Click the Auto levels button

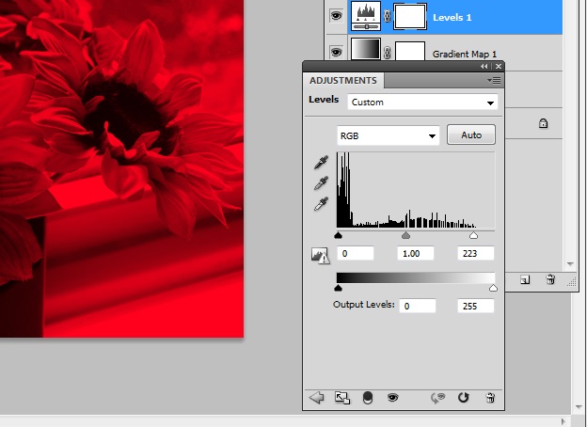coord(471,135)
